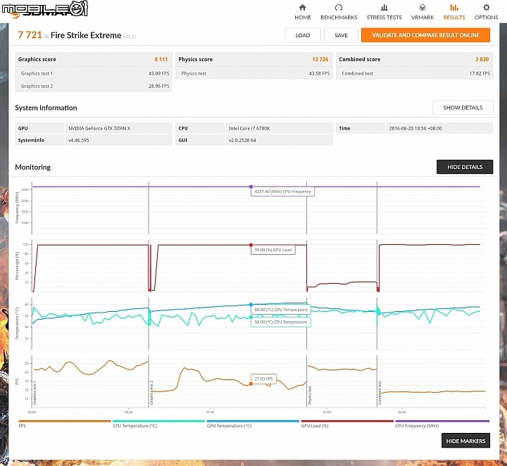The image size is (507, 466).
Task: Toggle GPU Load red legend bar
Action: click(x=347, y=422)
